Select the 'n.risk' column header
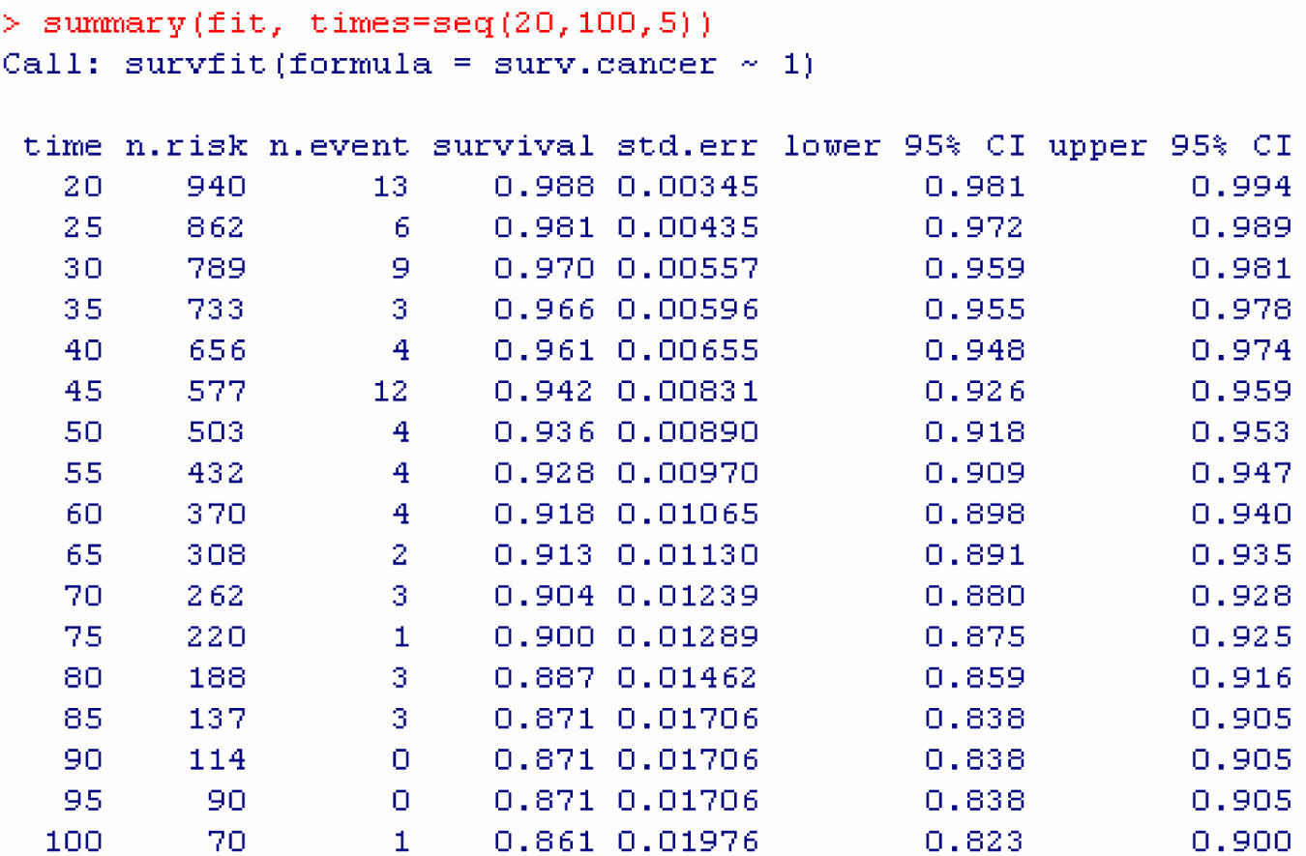 (x=186, y=146)
